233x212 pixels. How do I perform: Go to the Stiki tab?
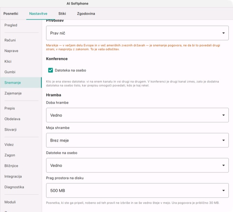click(62, 14)
